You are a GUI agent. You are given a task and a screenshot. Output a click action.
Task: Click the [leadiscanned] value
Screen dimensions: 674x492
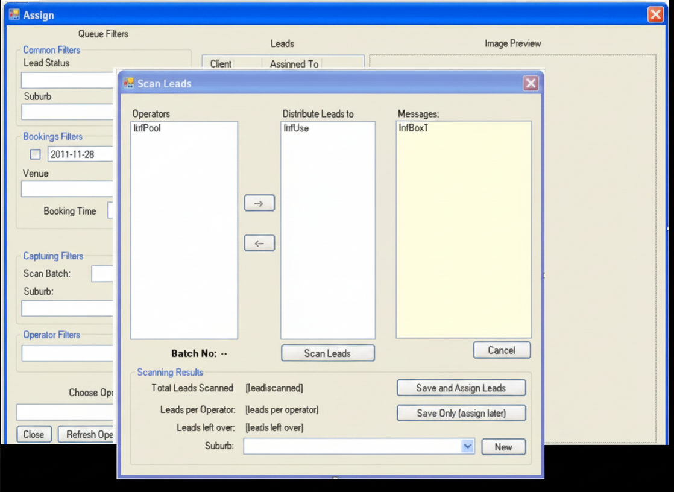pyautogui.click(x=274, y=388)
